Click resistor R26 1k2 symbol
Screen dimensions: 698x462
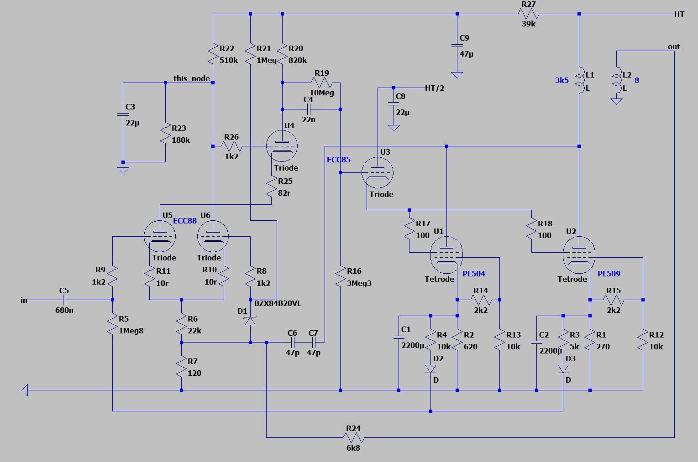click(x=231, y=146)
